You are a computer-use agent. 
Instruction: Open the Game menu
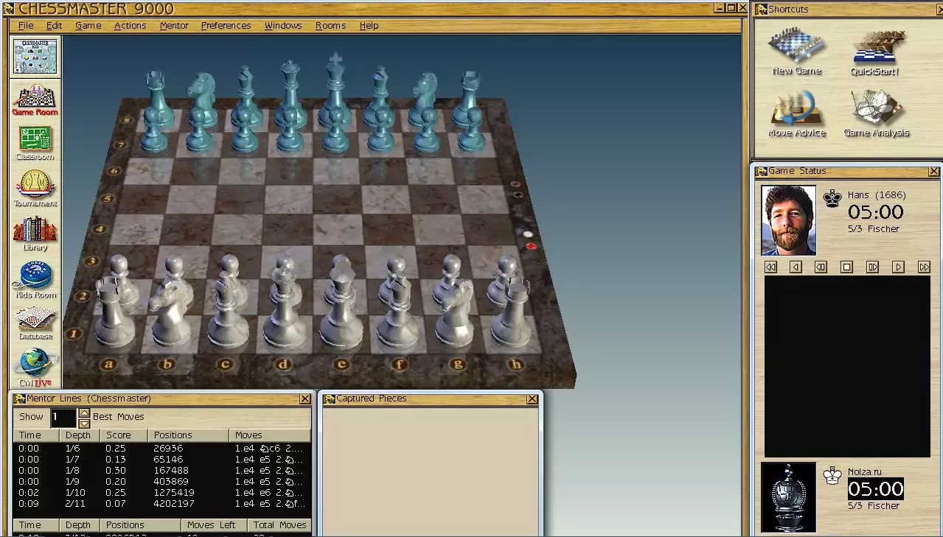[88, 25]
